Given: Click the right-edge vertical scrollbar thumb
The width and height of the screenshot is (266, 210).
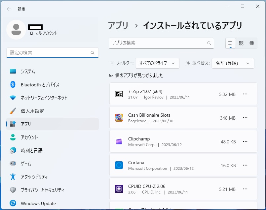Looking at the screenshot, I should [x=264, y=49].
